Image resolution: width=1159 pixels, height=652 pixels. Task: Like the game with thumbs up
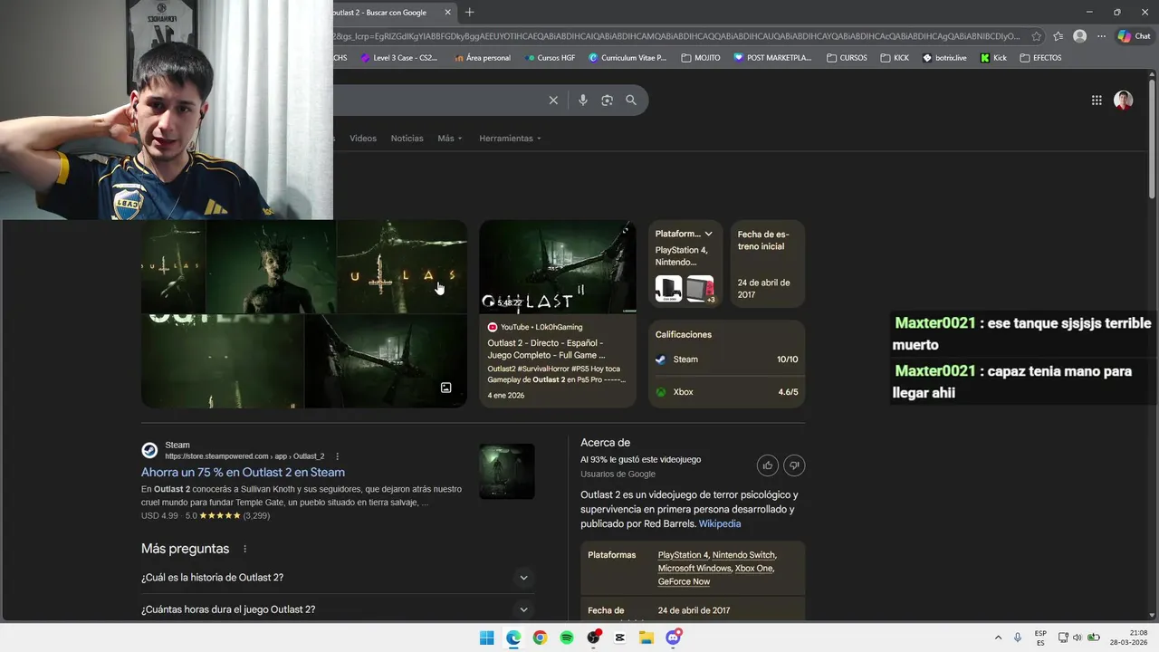click(x=768, y=465)
